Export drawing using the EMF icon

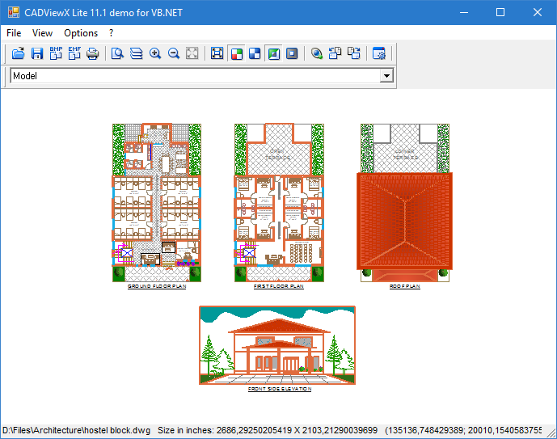click(x=74, y=53)
